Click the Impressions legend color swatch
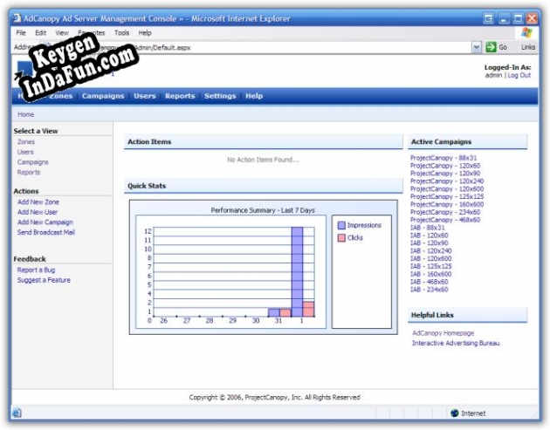Viewport: 550px width, 430px height. 341,225
